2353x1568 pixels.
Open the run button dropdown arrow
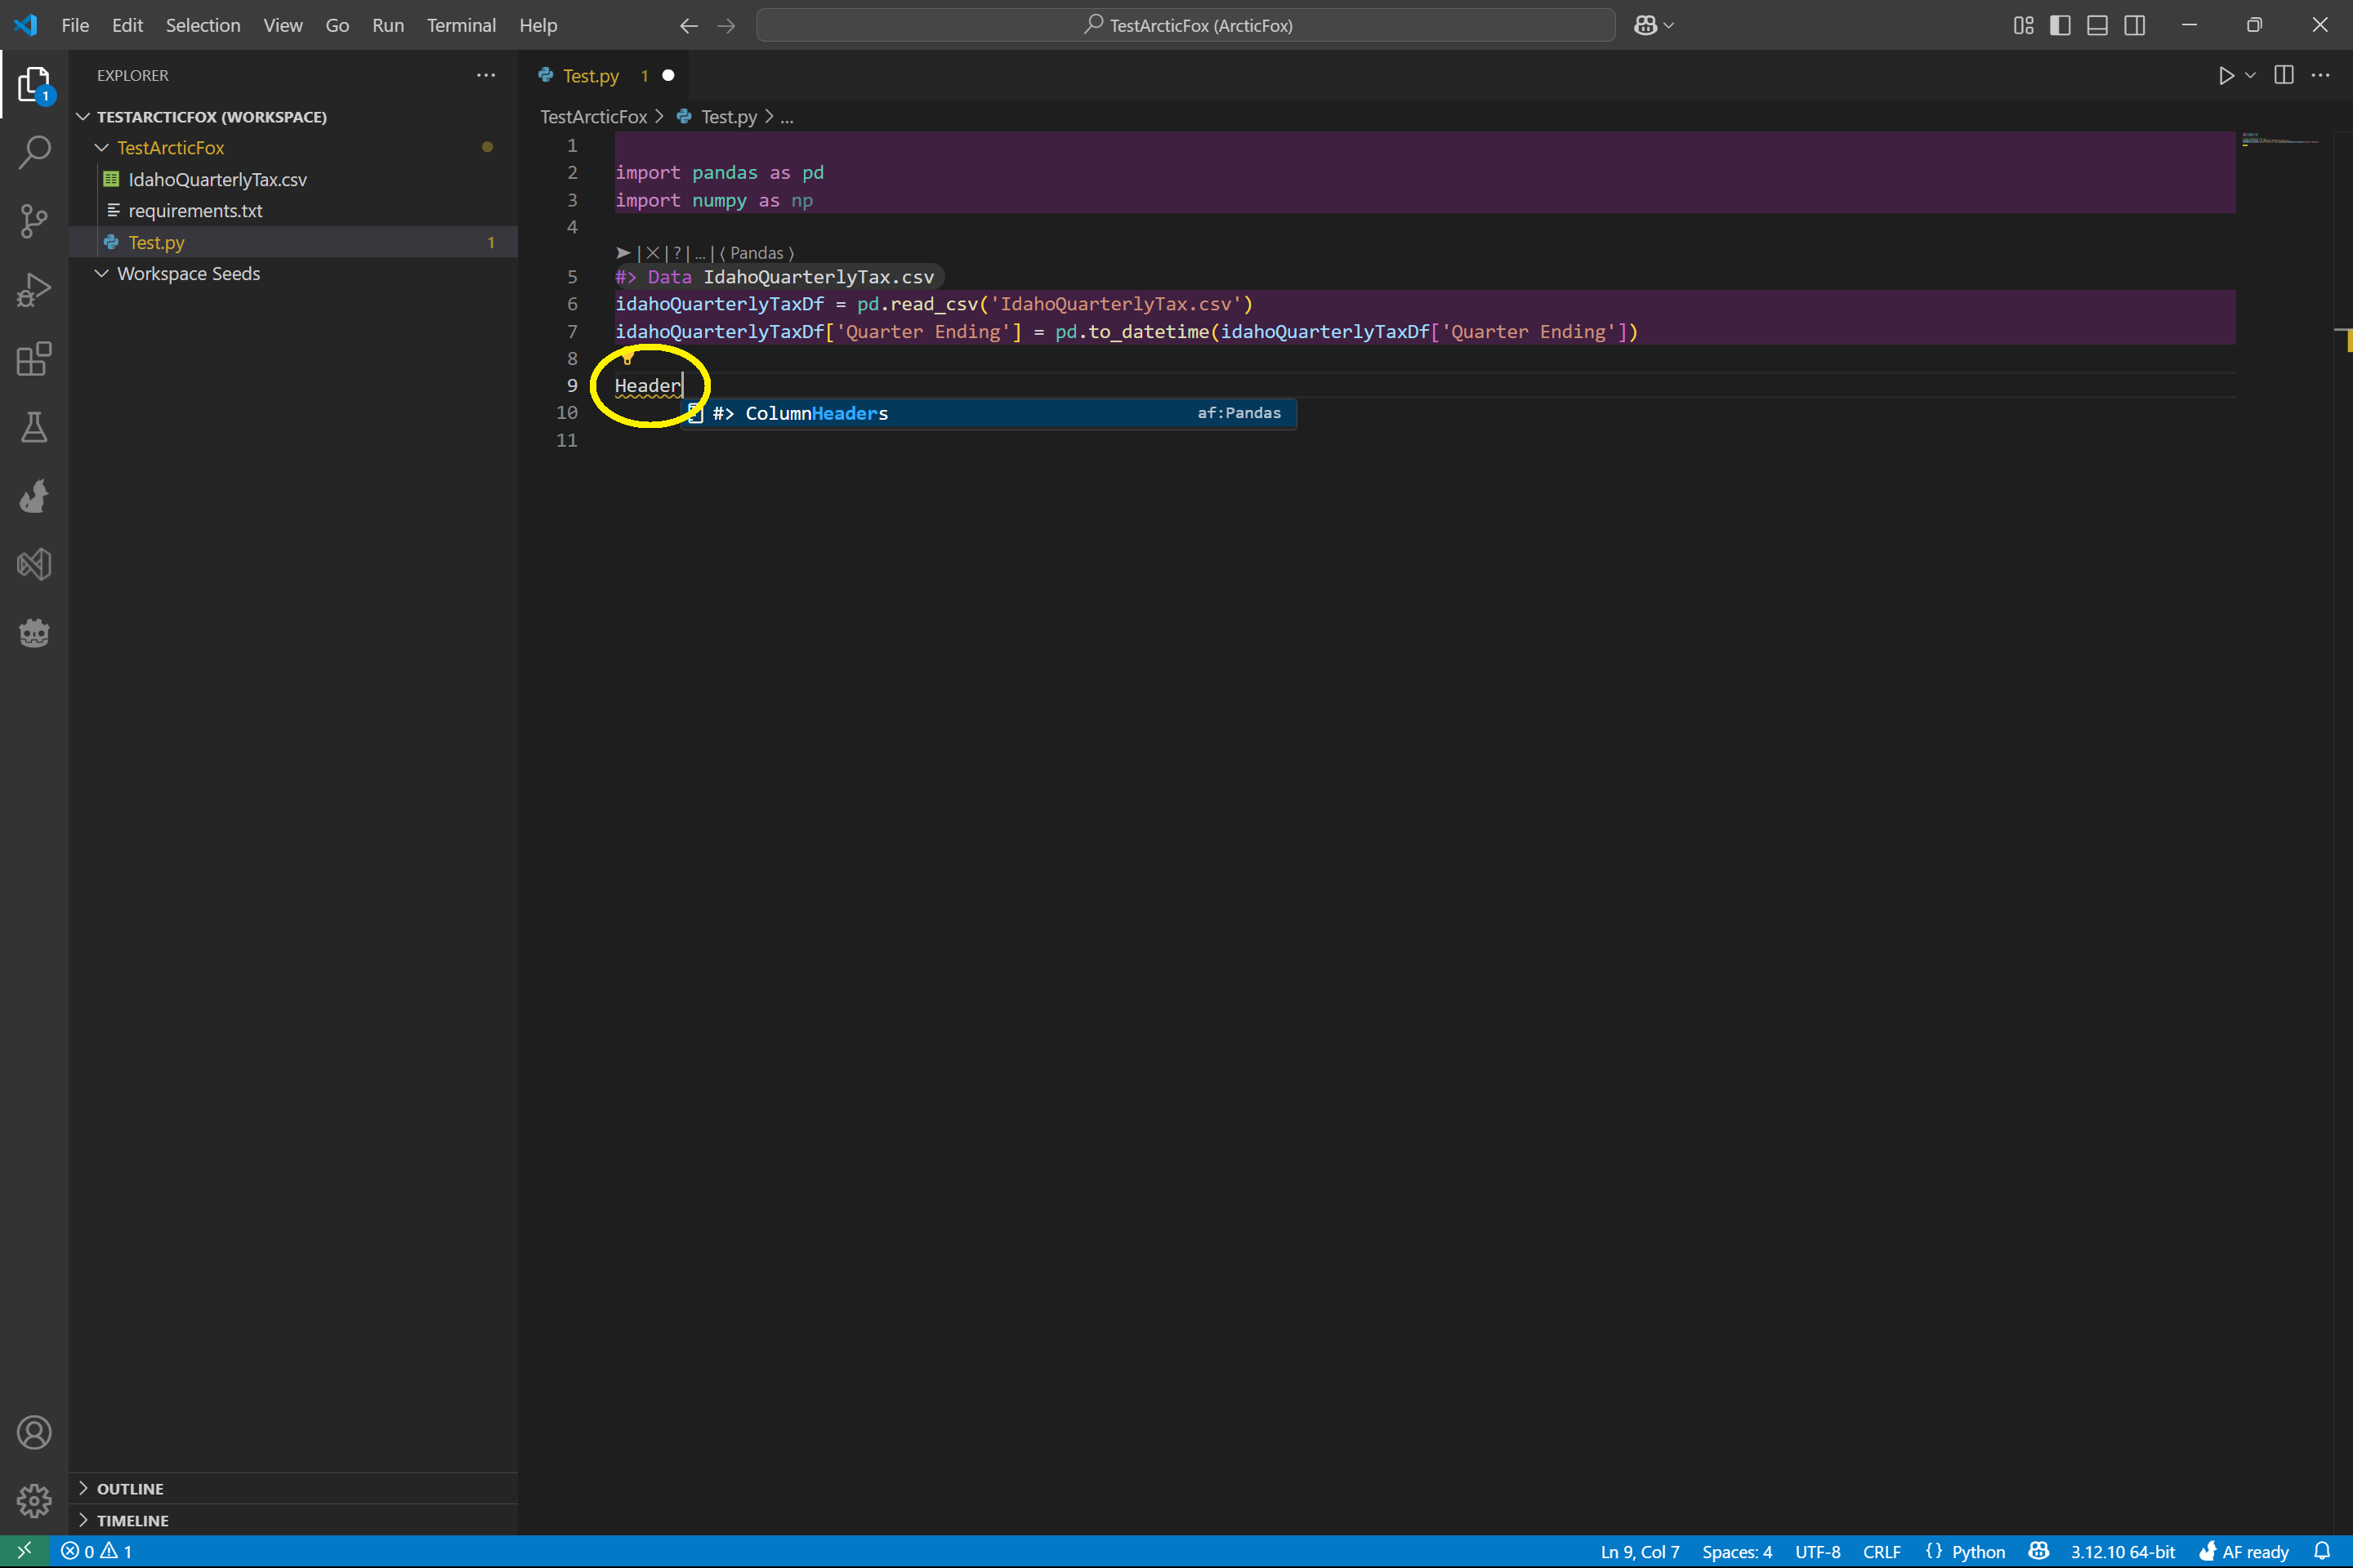coord(2250,76)
